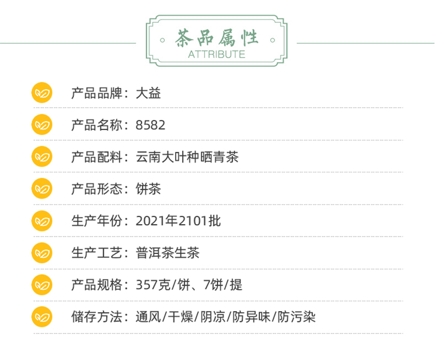Click the leaf icon beside 生产工艺
The width and height of the screenshot is (435, 347).
[42, 253]
